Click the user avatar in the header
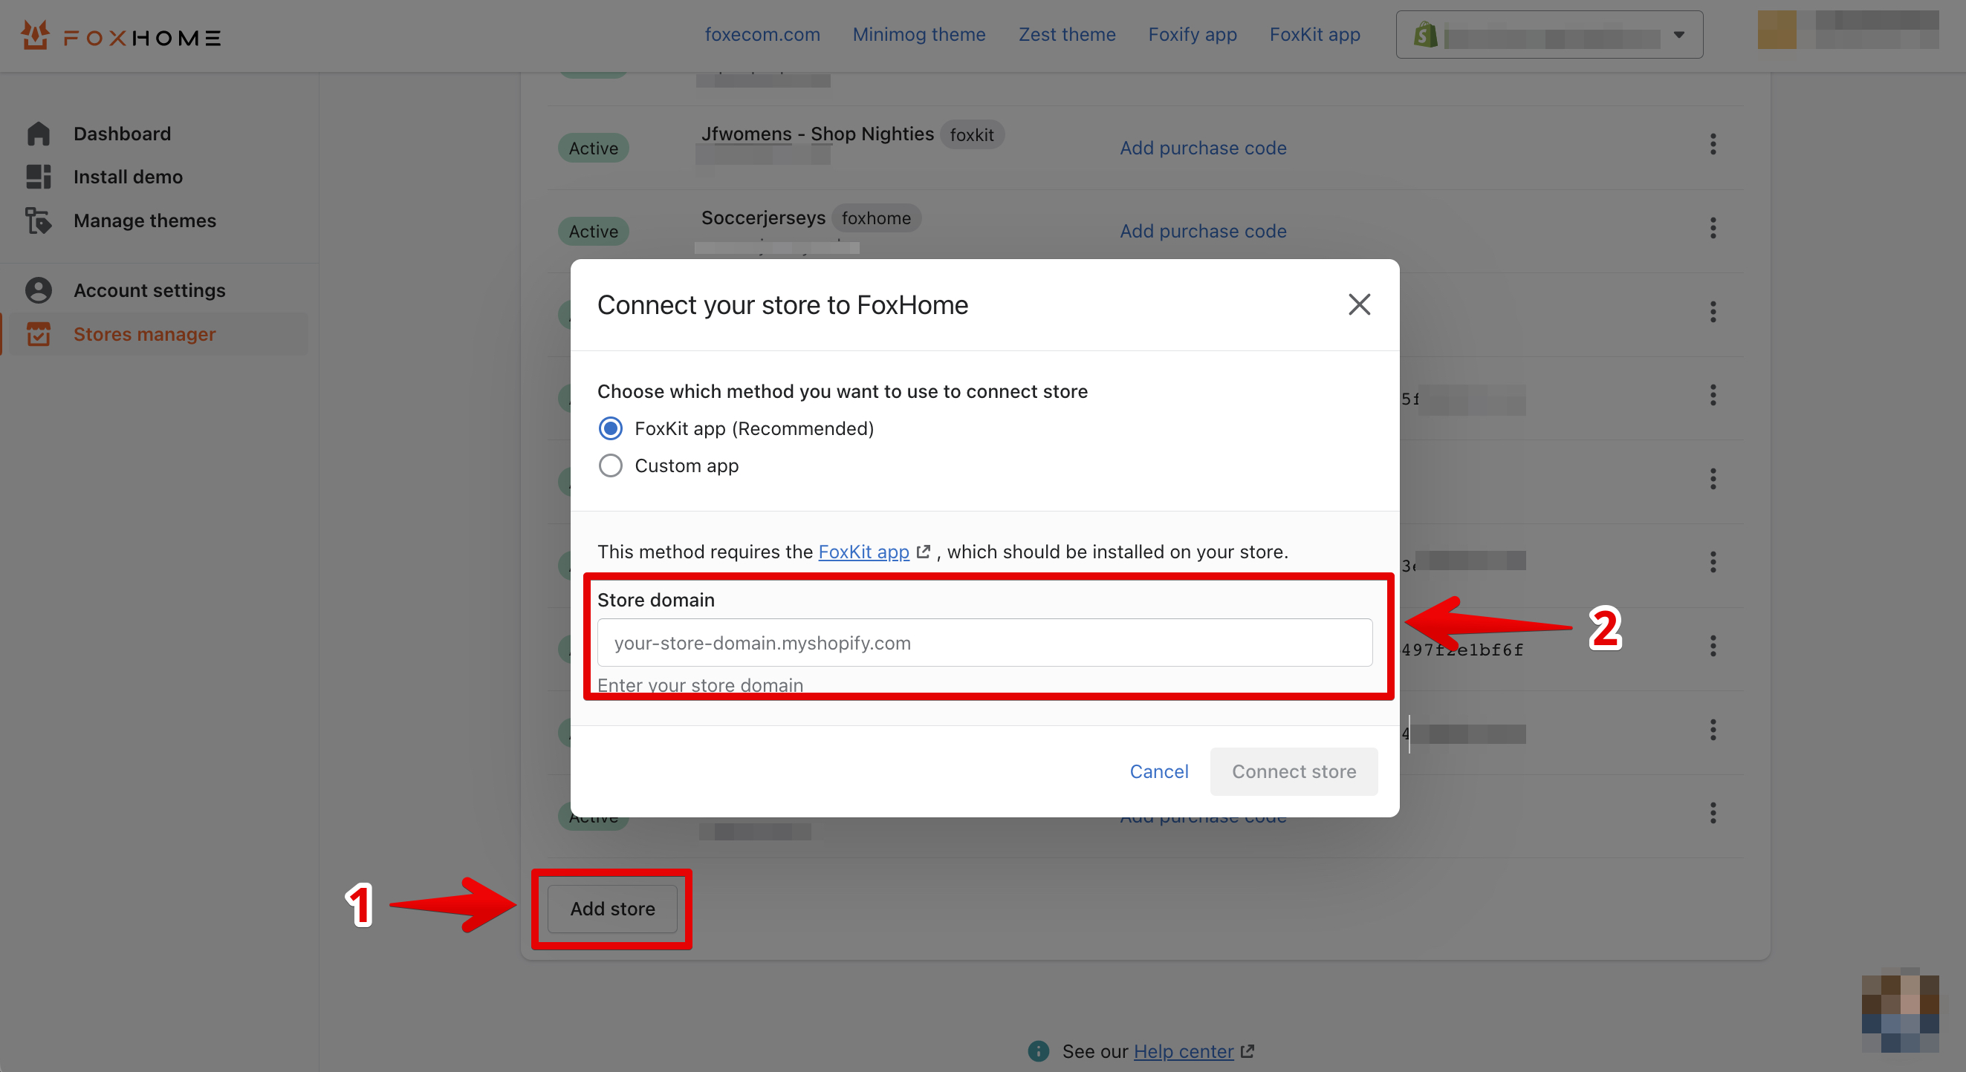Image resolution: width=1966 pixels, height=1072 pixels. [x=1776, y=30]
